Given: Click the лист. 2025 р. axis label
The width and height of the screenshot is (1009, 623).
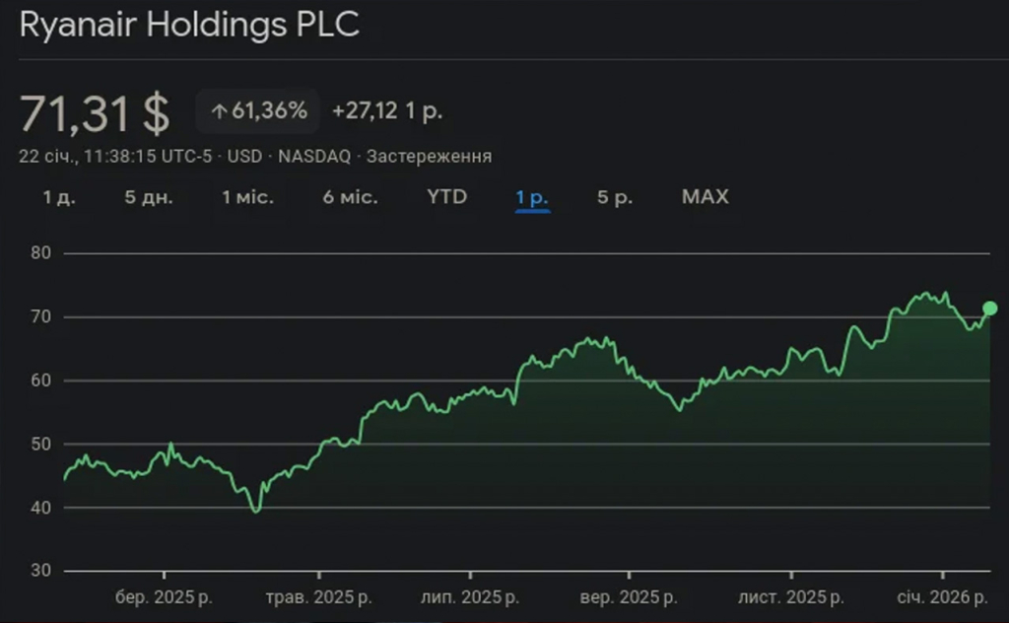Looking at the screenshot, I should coord(791,597).
